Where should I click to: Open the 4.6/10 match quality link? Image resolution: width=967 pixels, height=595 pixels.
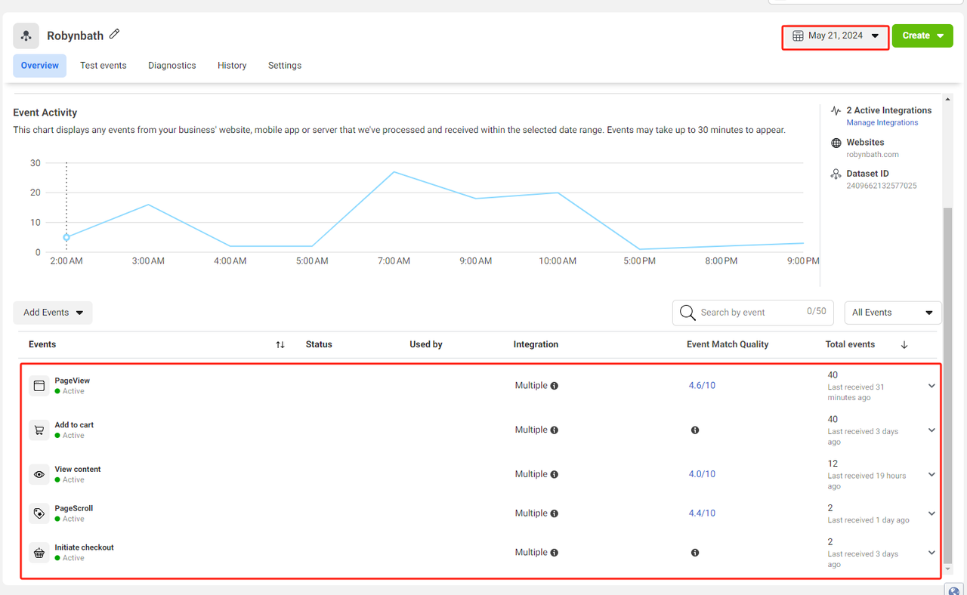702,386
